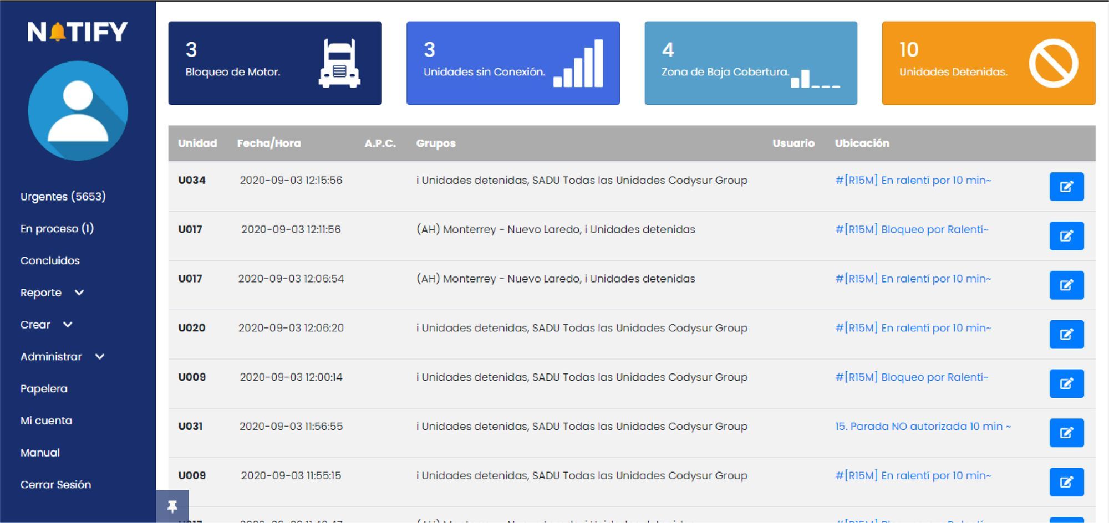Click the edit icon for unit U034
1109x523 pixels.
1066,187
